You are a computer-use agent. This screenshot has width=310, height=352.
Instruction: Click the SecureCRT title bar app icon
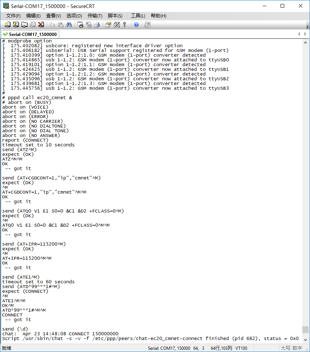pyautogui.click(x=6, y=6)
